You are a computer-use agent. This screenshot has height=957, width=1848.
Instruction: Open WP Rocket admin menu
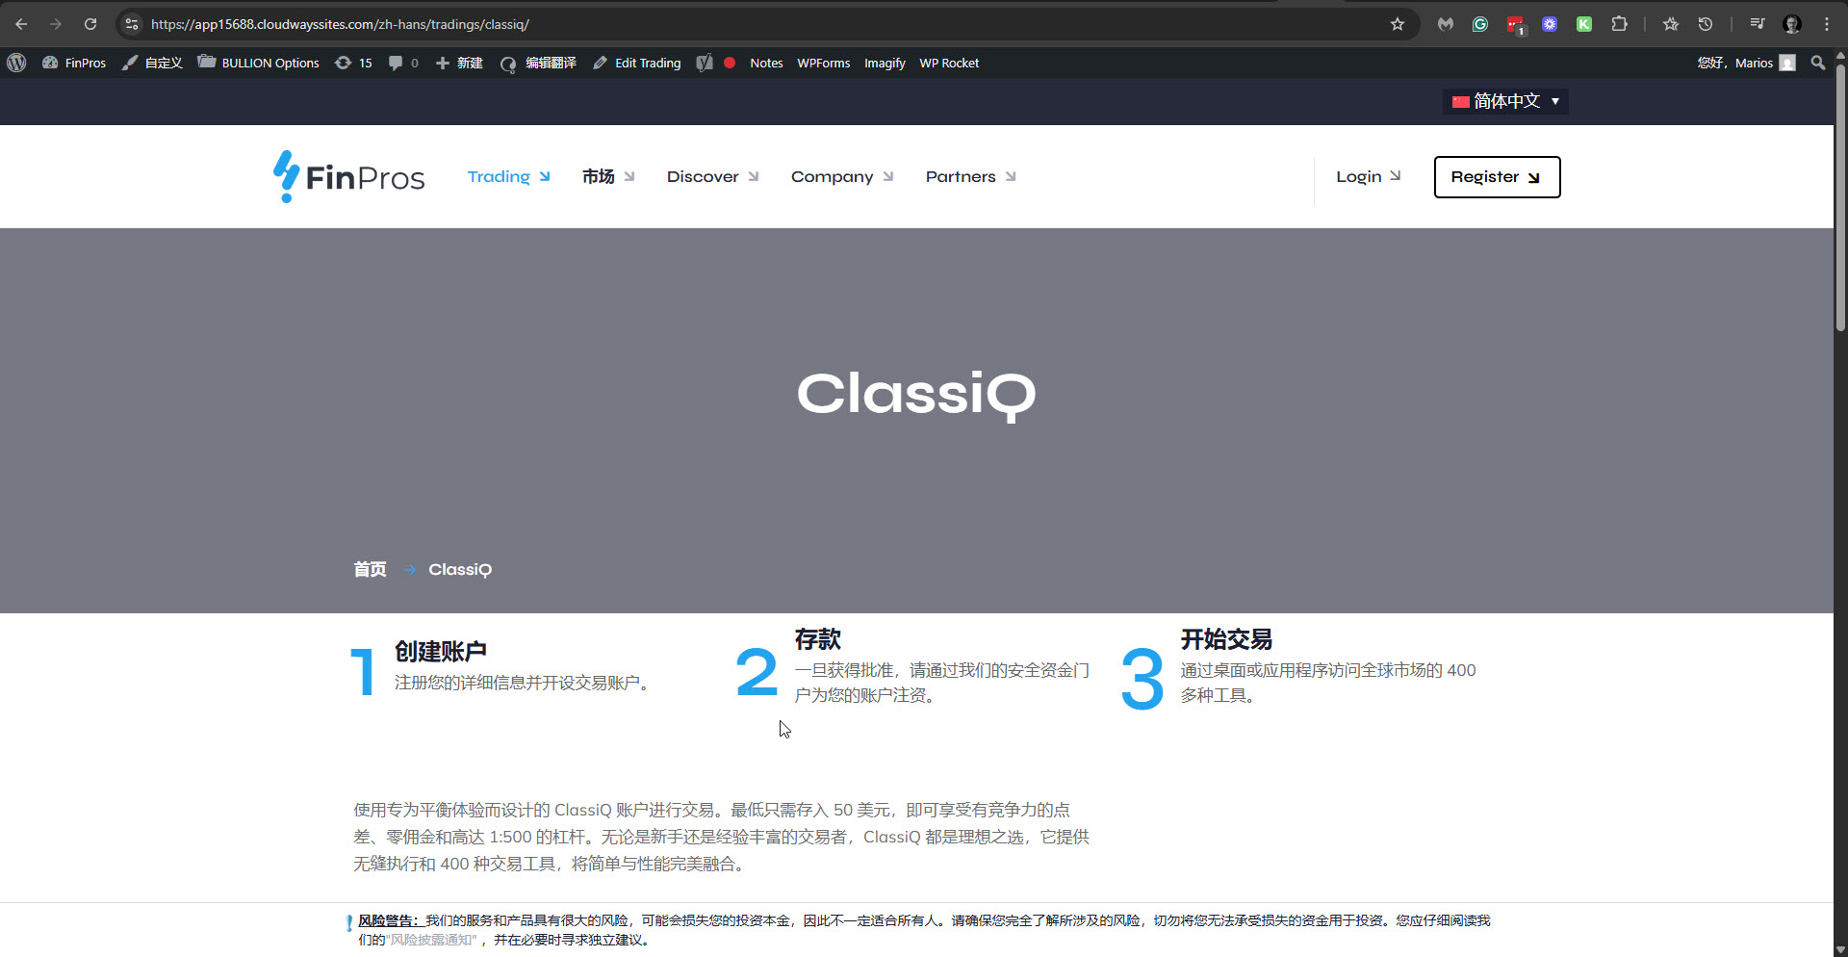coord(949,63)
